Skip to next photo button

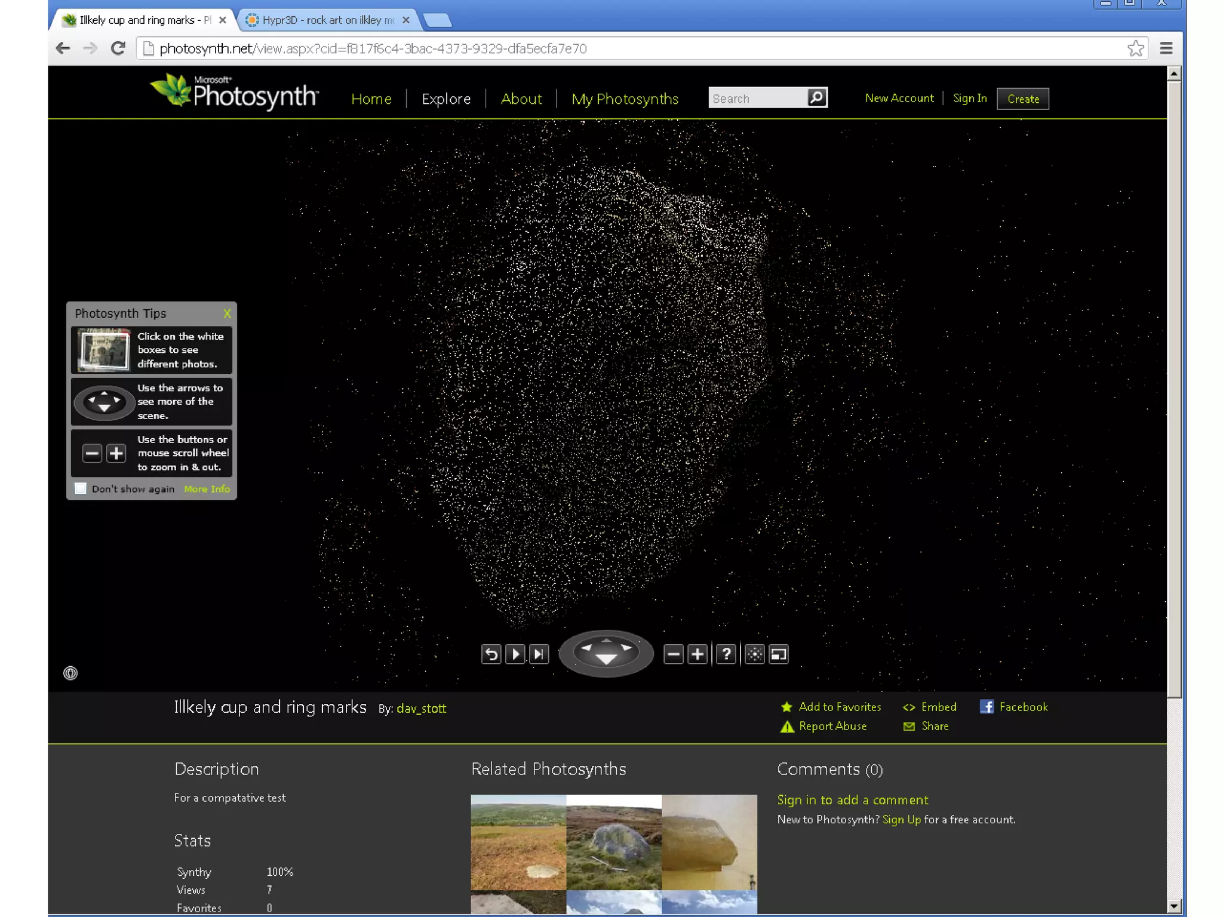coord(539,654)
